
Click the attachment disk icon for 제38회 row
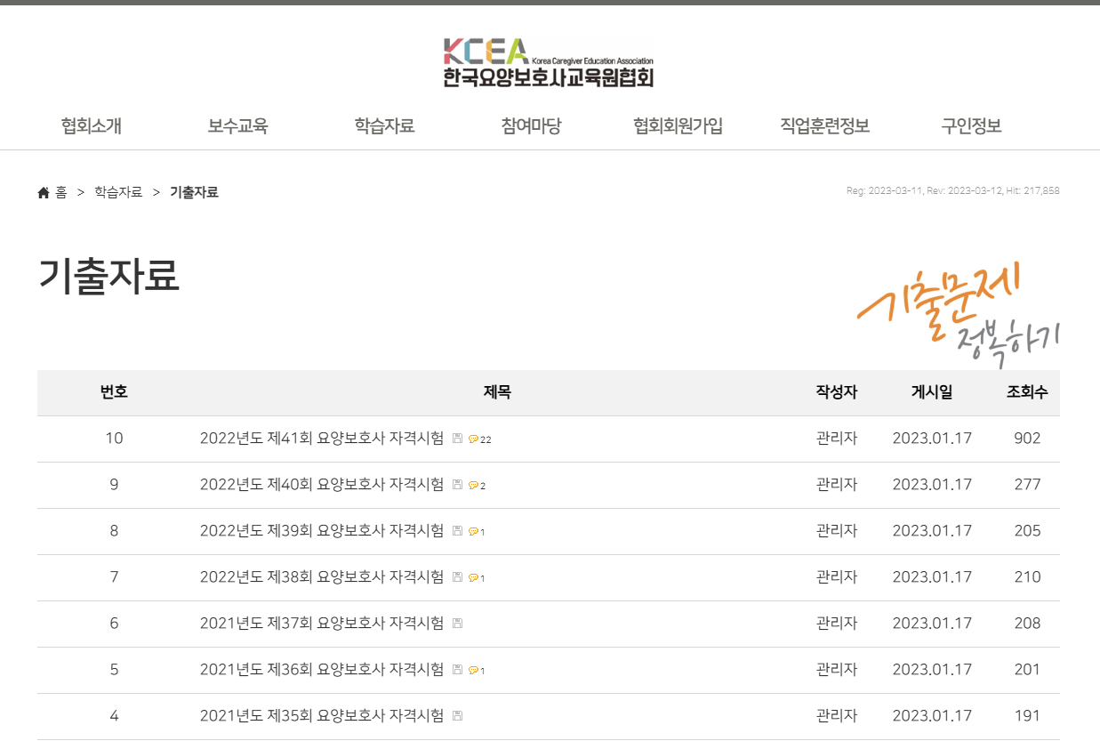point(457,577)
